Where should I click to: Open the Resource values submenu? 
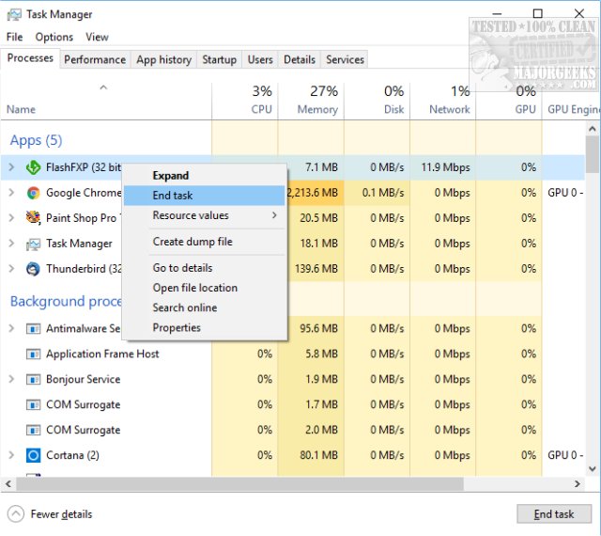click(x=205, y=215)
